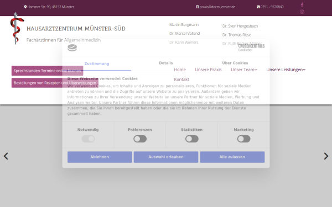Switch to the Über Cookies tab

point(235,63)
